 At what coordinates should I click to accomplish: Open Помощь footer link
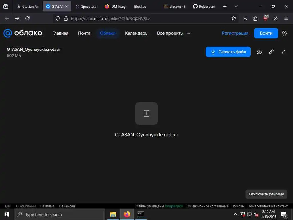(238, 206)
